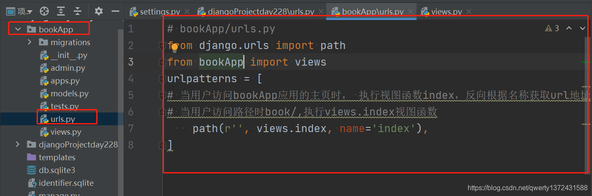Place cursor on 'path' import in line 2
Screen dimensions: 592x196
click(333, 46)
